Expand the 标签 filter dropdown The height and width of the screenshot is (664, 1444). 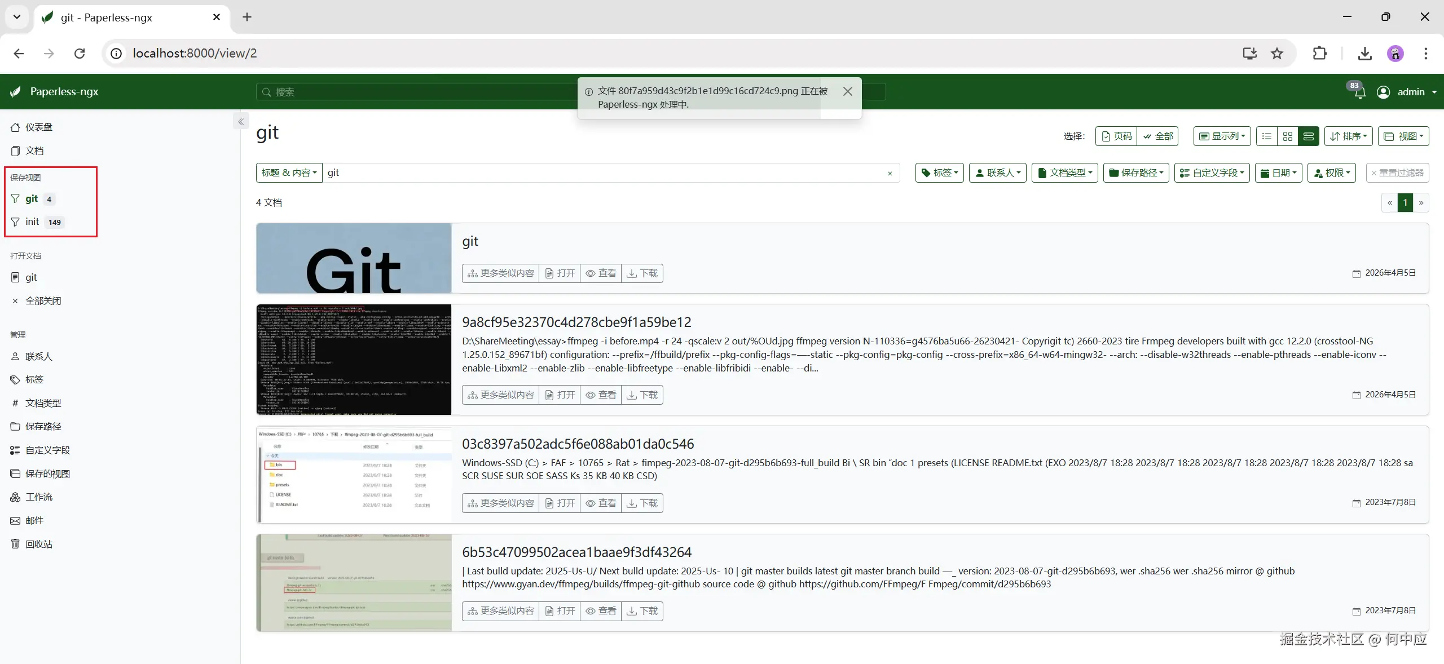939,173
